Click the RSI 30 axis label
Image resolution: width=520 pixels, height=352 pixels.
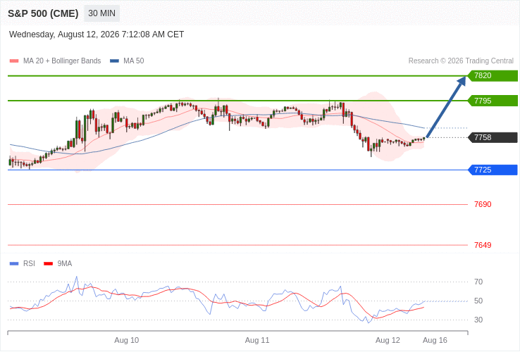(478, 320)
